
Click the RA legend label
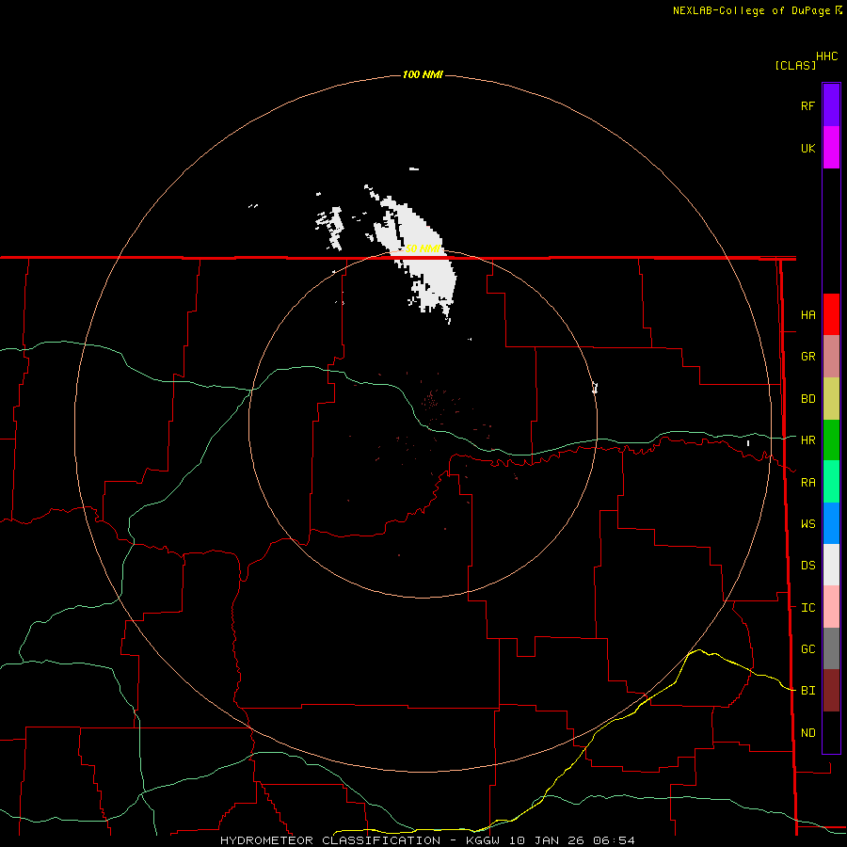coord(807,483)
